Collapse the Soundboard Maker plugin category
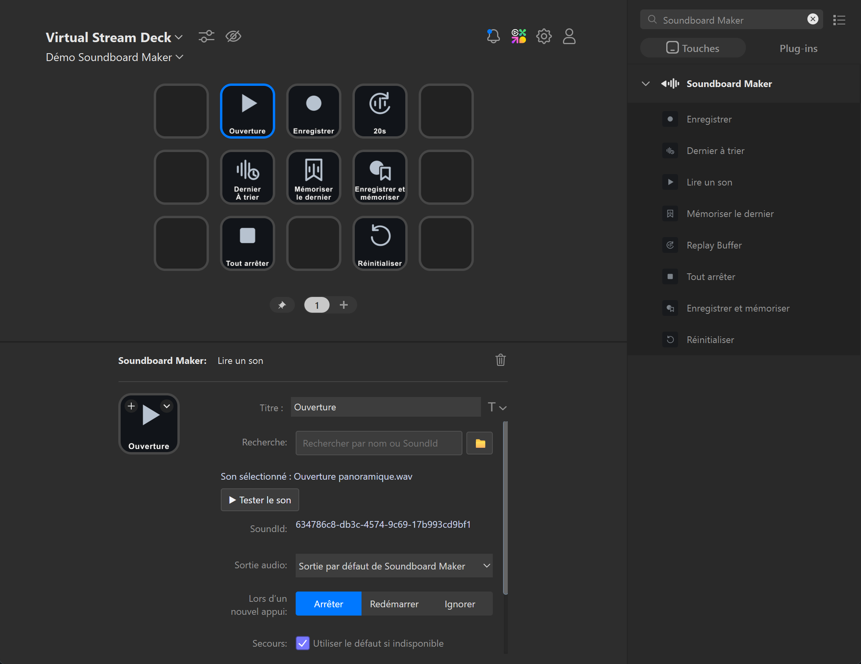 point(645,83)
